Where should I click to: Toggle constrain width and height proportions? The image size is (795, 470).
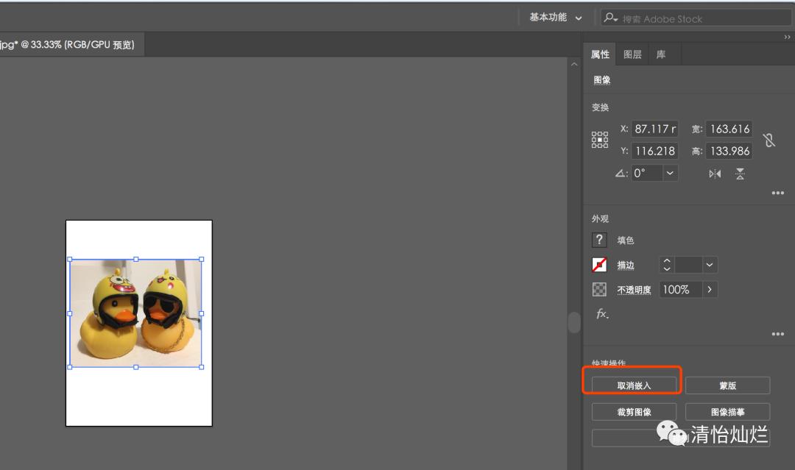[769, 140]
